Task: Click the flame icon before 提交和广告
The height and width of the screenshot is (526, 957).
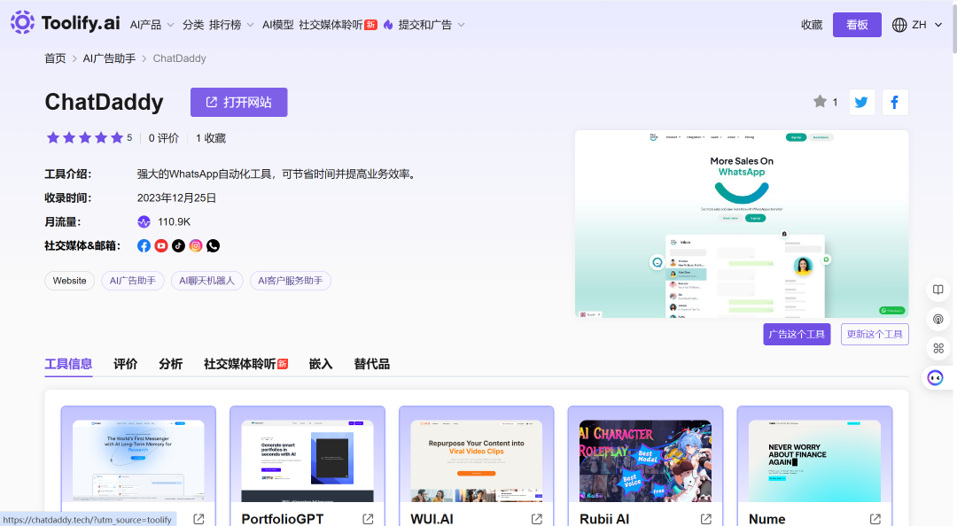Action: click(x=387, y=25)
